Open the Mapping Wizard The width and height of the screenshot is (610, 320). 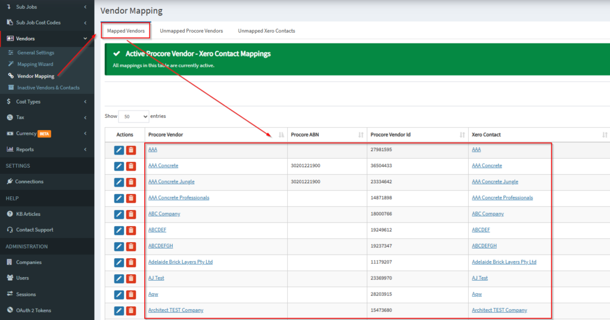coord(35,64)
